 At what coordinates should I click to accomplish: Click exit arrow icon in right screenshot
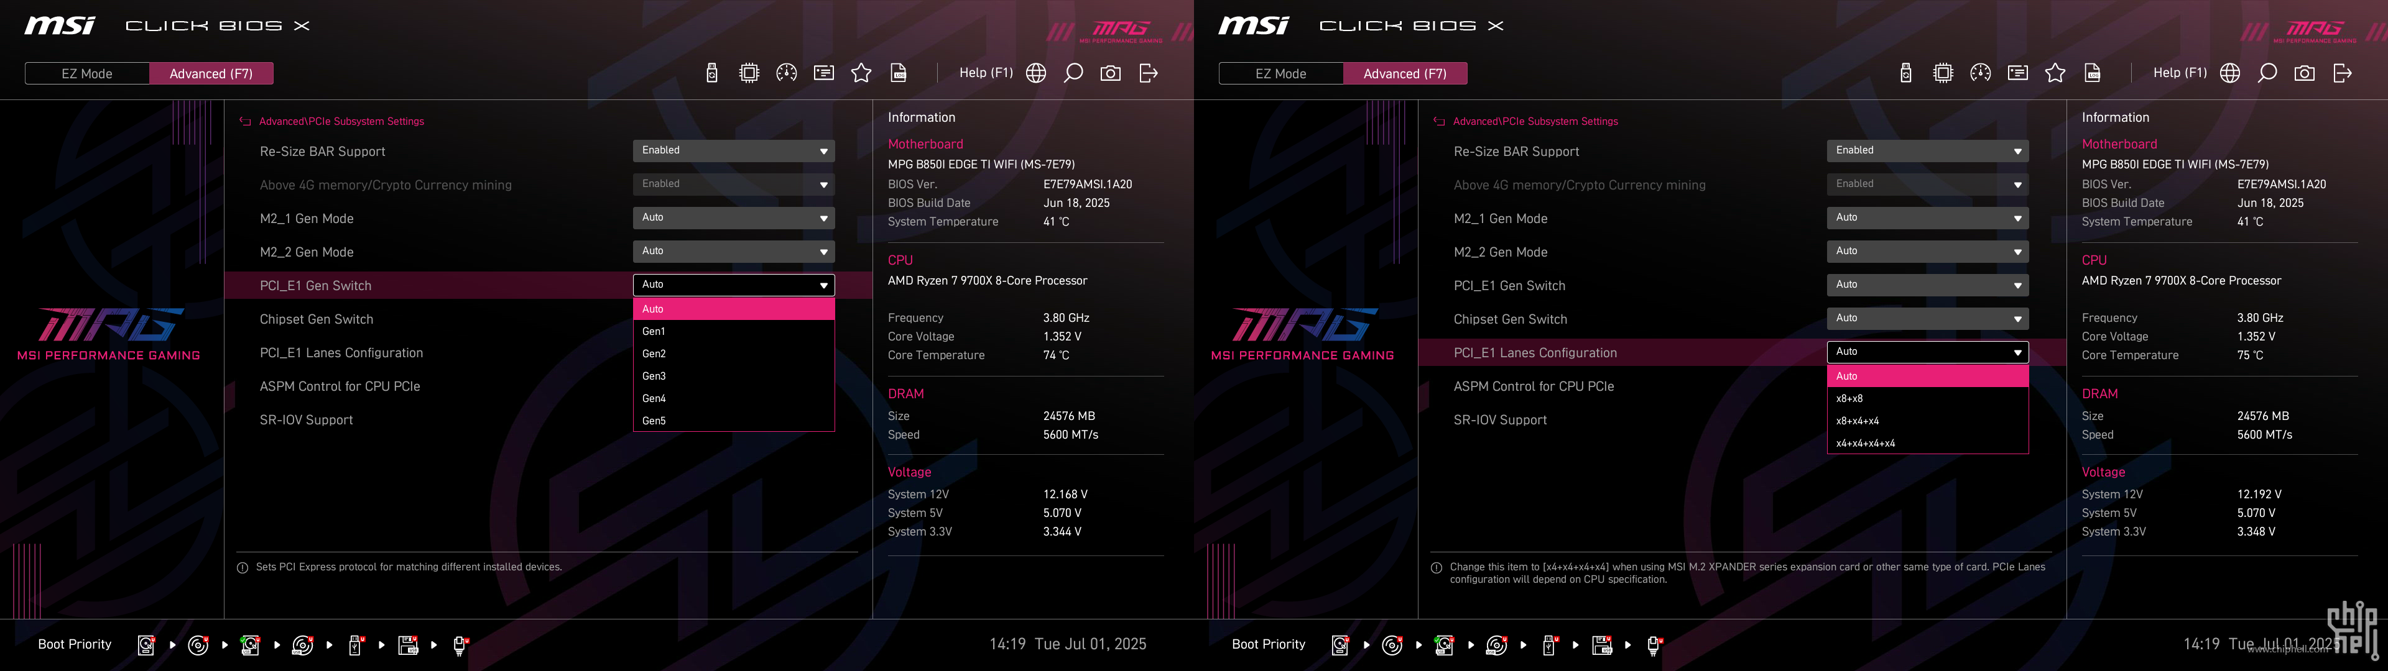tap(2343, 73)
